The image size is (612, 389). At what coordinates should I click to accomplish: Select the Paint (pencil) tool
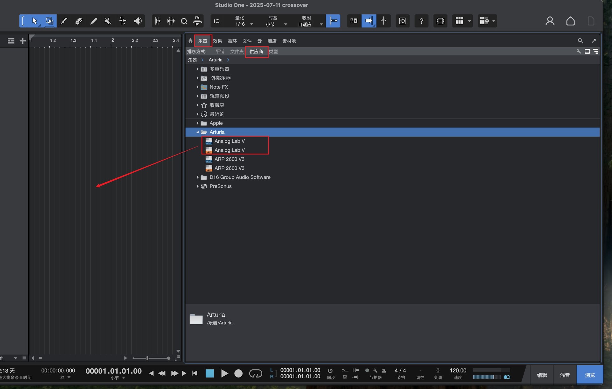tap(93, 21)
